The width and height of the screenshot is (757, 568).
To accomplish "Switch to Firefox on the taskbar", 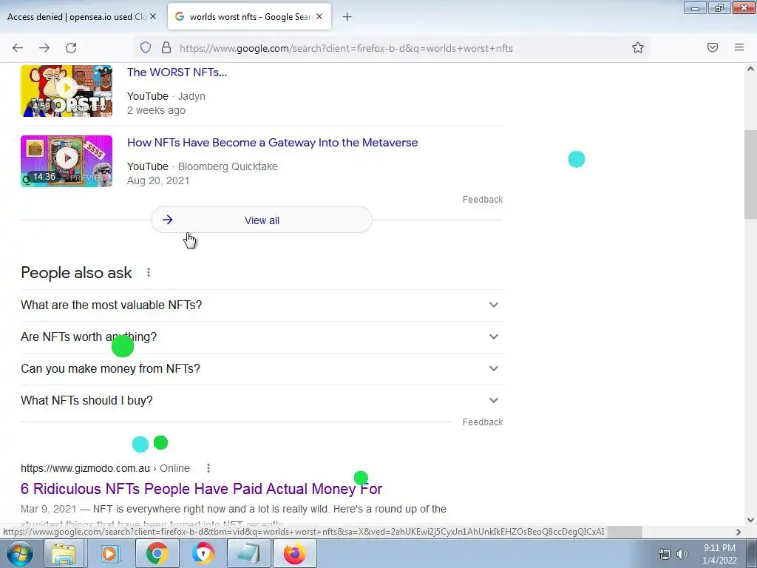I will tap(295, 553).
